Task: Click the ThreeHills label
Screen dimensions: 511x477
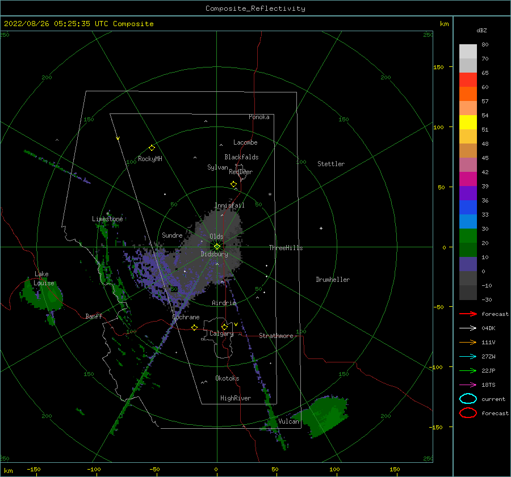Action: (286, 248)
